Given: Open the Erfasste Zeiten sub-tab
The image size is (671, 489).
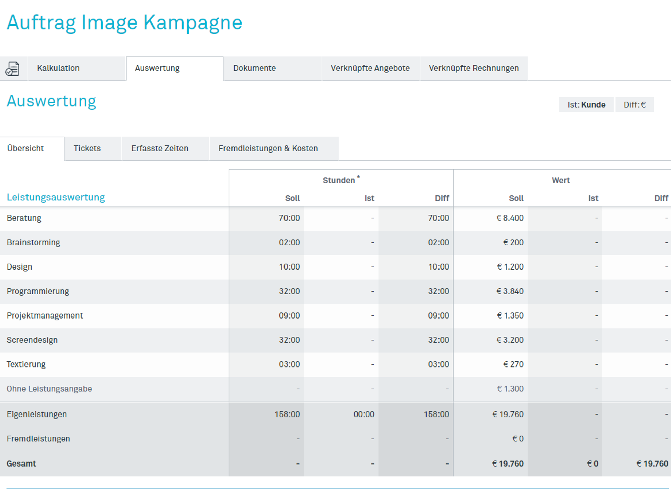Looking at the screenshot, I should click(x=165, y=148).
